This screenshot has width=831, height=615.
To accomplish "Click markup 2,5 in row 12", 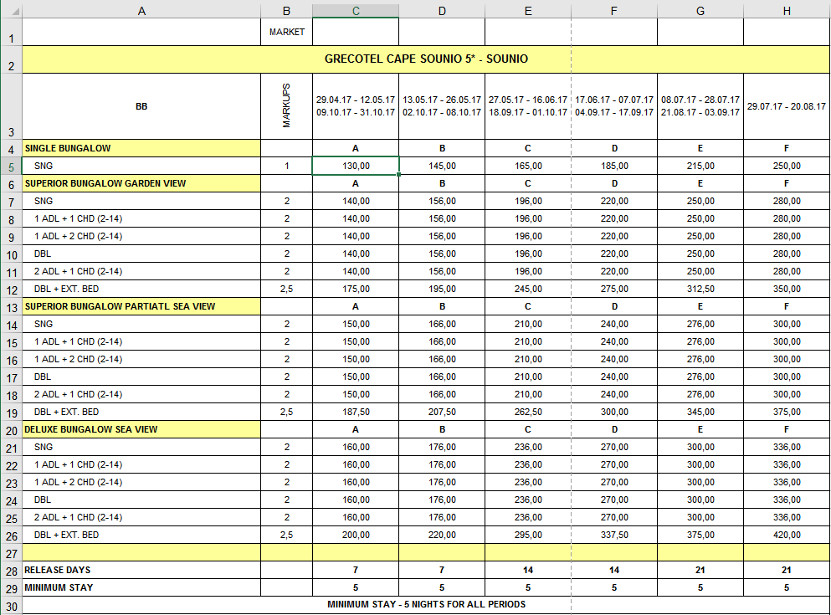I will tap(287, 289).
